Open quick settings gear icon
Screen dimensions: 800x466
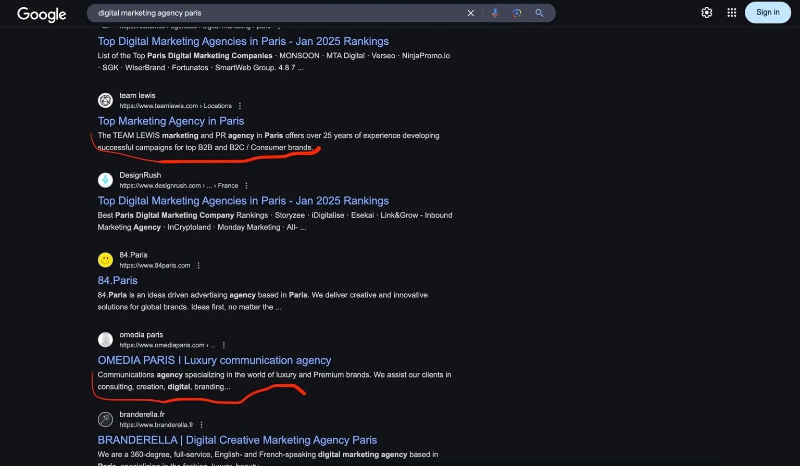pyautogui.click(x=706, y=12)
